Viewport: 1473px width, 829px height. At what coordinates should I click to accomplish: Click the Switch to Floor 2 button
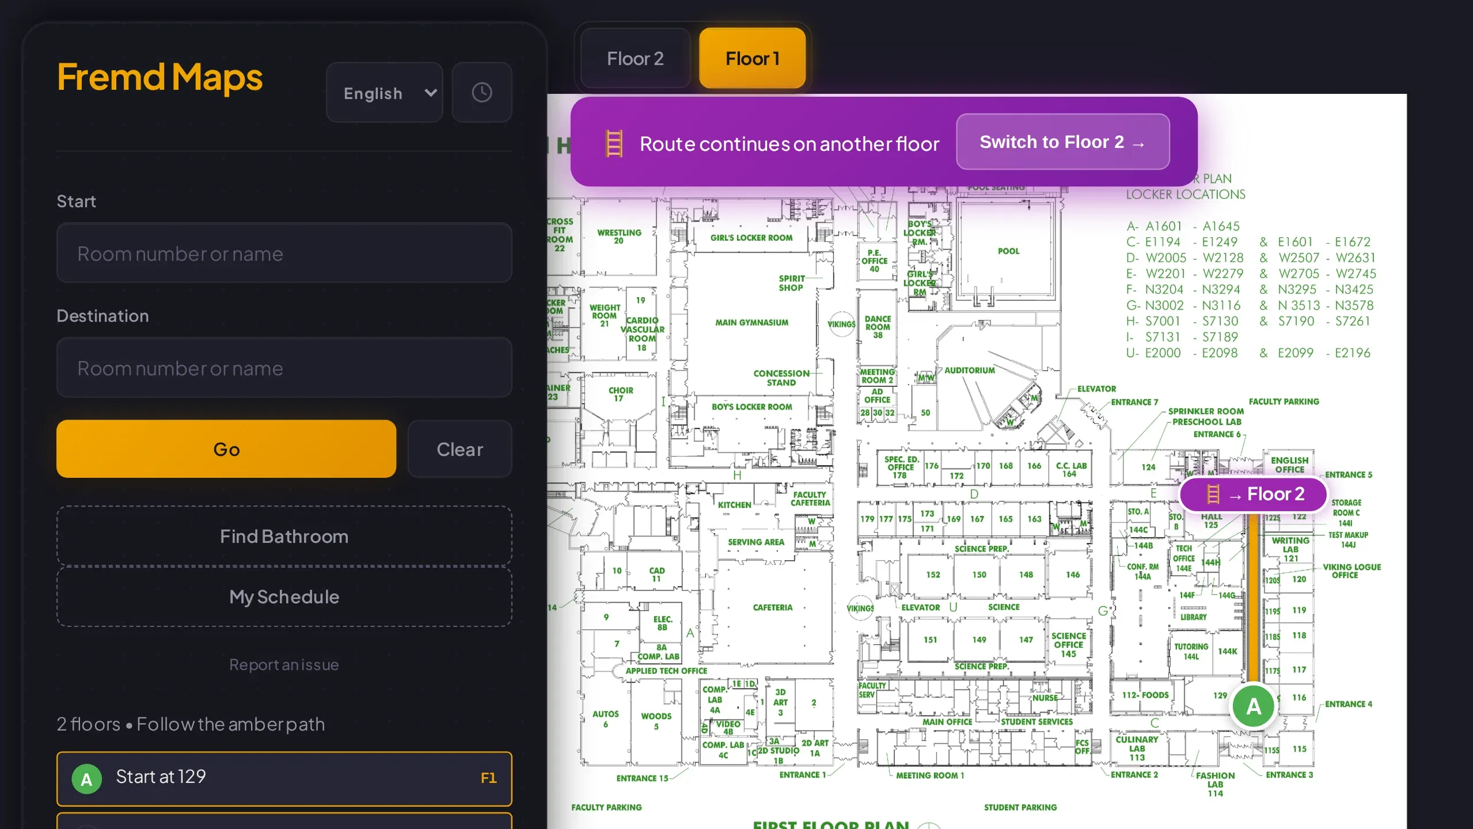click(x=1062, y=142)
